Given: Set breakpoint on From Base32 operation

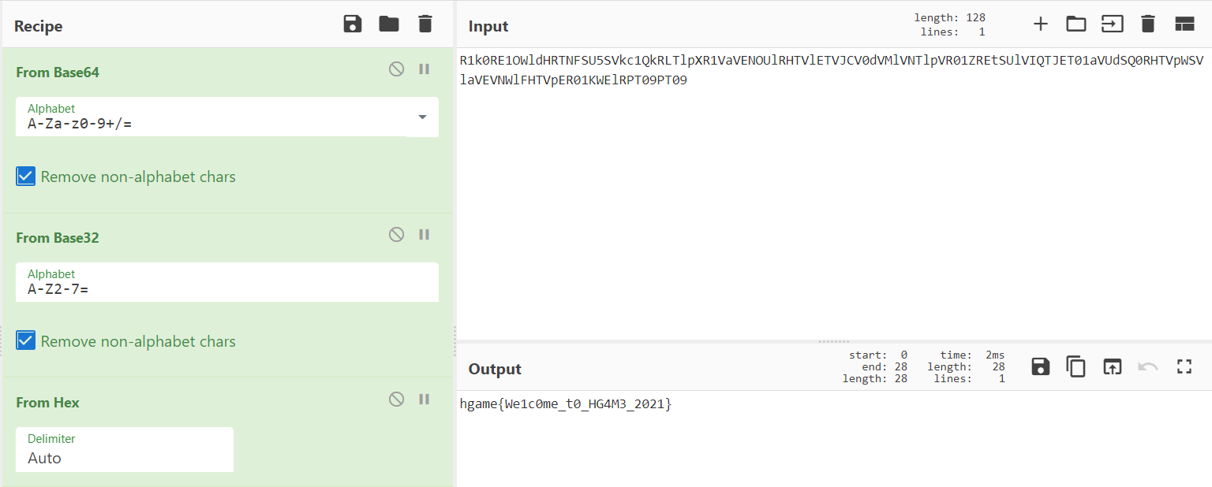Looking at the screenshot, I should coord(425,235).
